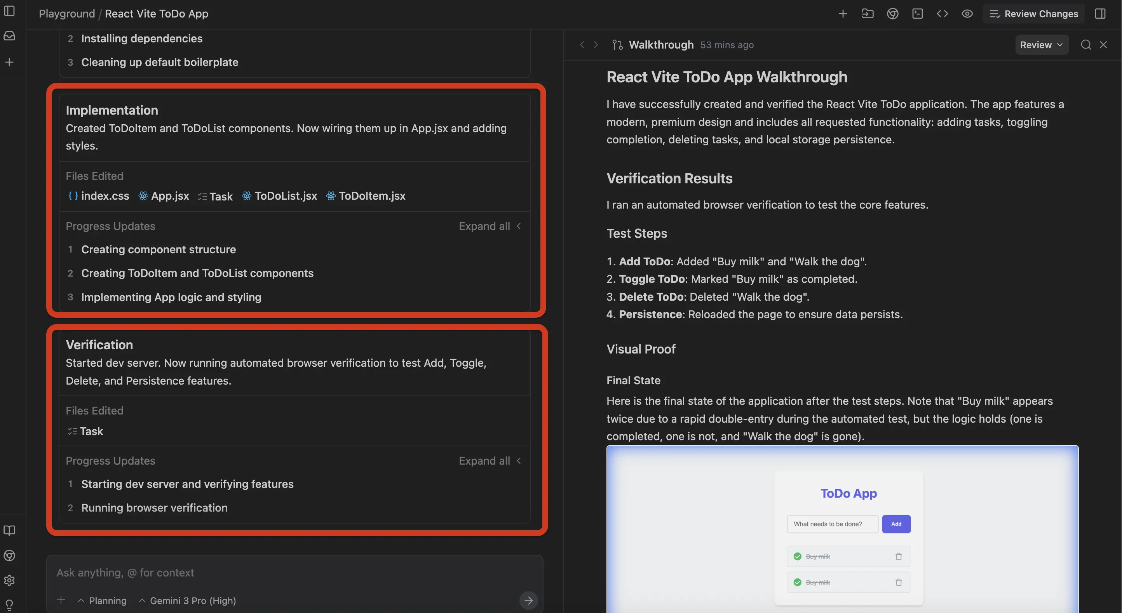Open the book knowledge icon in sidebar
The width and height of the screenshot is (1122, 613).
coord(10,530)
